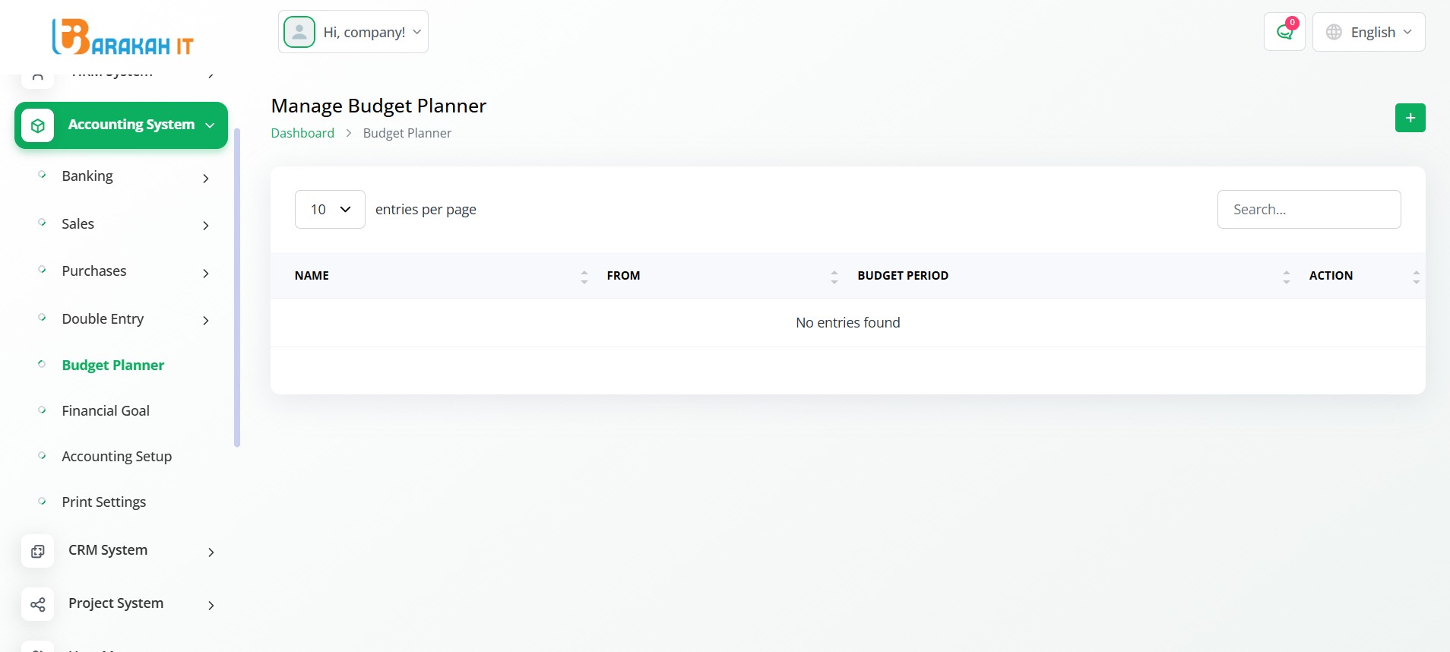The width and height of the screenshot is (1450, 652).
Task: Sort by Budget Period column arrows
Action: click(x=1286, y=277)
